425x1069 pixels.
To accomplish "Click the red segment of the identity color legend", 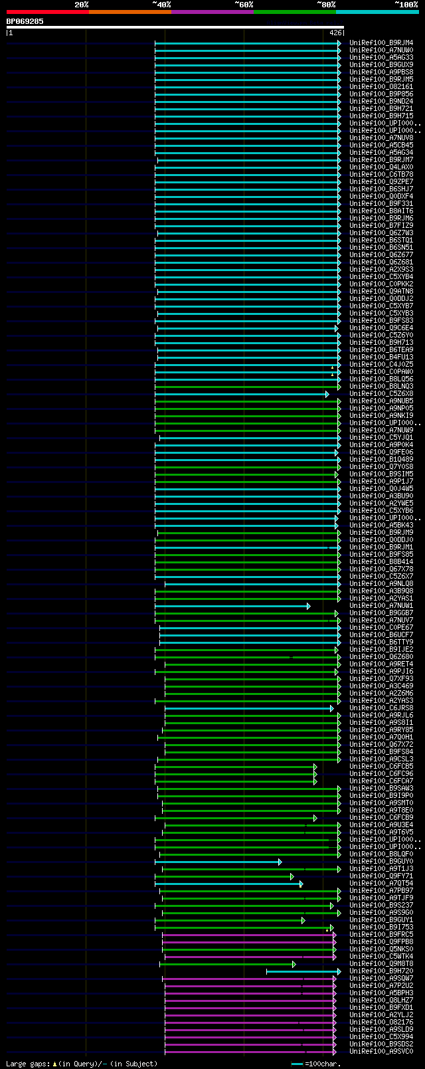I will (47, 12).
